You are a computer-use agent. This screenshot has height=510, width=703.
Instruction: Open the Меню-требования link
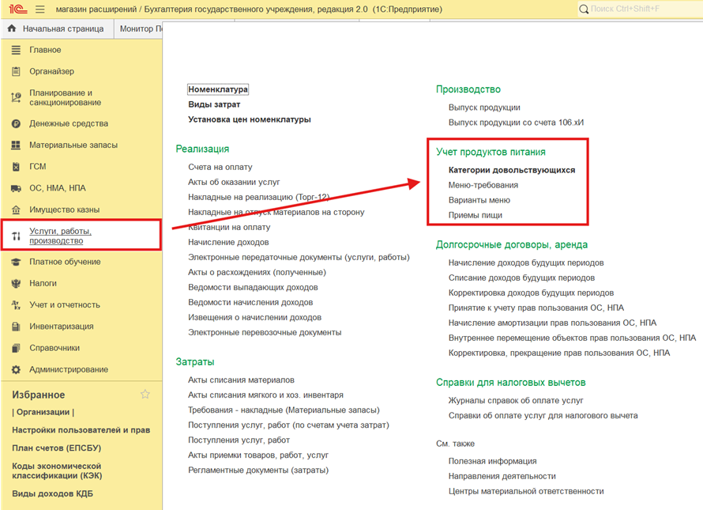click(483, 185)
